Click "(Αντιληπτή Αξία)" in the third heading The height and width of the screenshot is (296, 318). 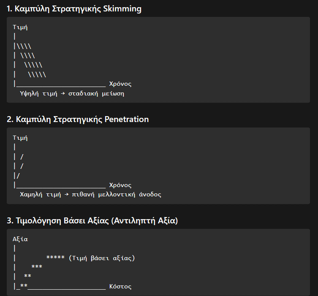coord(147,220)
